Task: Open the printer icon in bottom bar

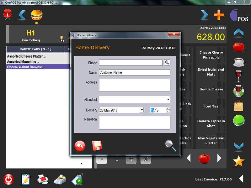Action: point(43,179)
